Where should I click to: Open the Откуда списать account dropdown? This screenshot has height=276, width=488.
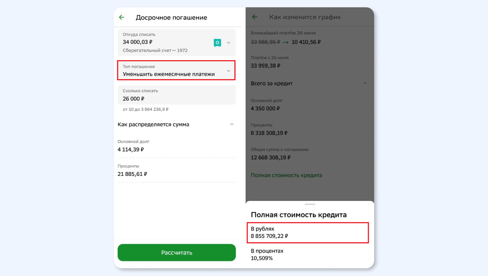point(229,43)
